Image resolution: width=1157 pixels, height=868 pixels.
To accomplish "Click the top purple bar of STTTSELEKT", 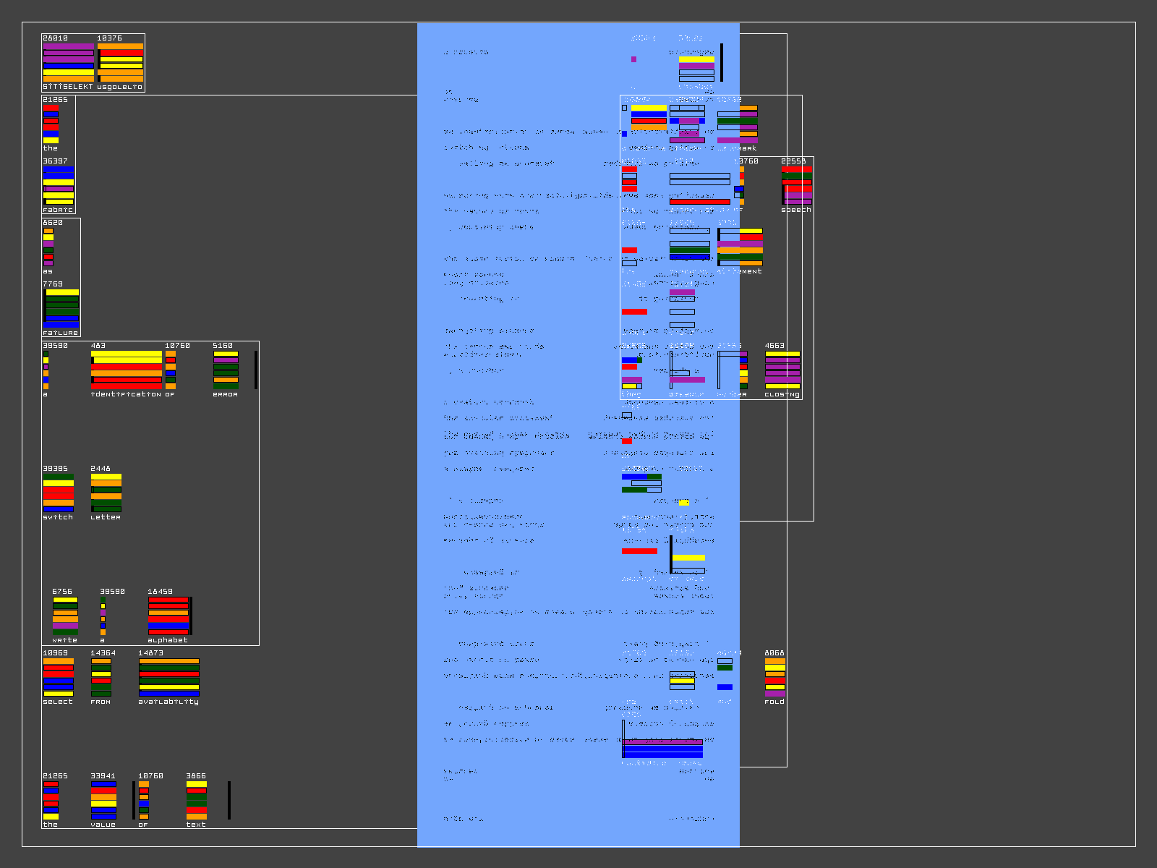I will [68, 46].
